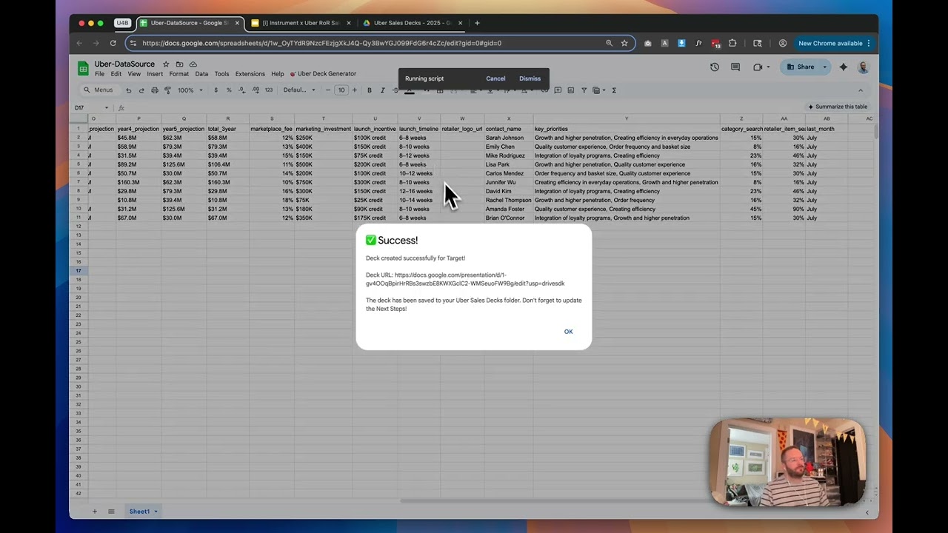Click the Functions sigma icon

[x=614, y=90]
